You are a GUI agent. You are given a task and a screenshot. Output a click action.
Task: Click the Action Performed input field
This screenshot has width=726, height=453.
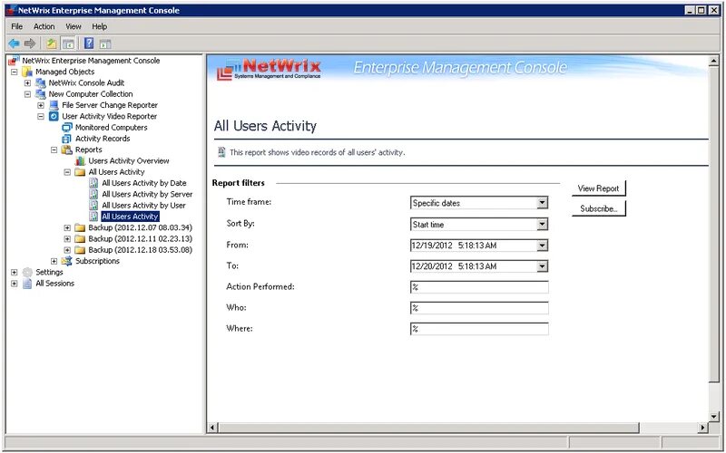[x=479, y=287]
